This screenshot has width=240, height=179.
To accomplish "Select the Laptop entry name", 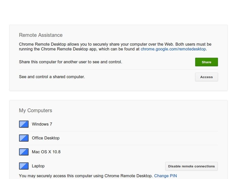I will click(38, 166).
